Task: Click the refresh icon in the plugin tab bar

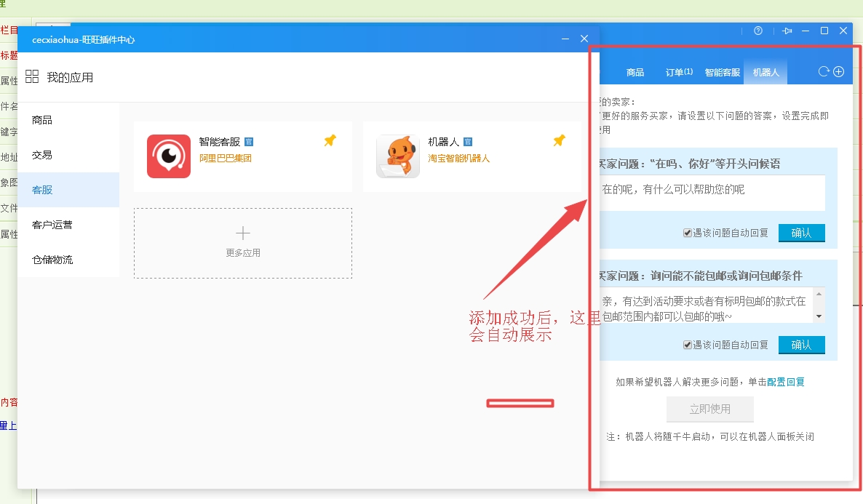Action: [x=824, y=71]
